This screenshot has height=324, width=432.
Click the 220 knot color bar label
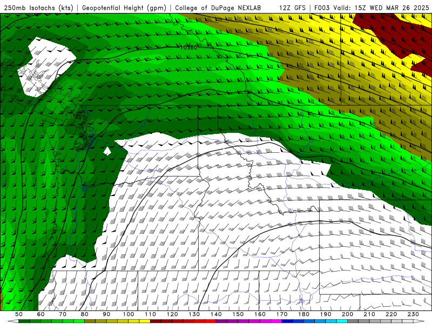point(391,314)
